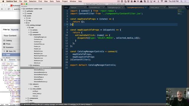The width and height of the screenshot is (189, 106).
Task: Open config.js in sidebar
Action: (x=35, y=91)
